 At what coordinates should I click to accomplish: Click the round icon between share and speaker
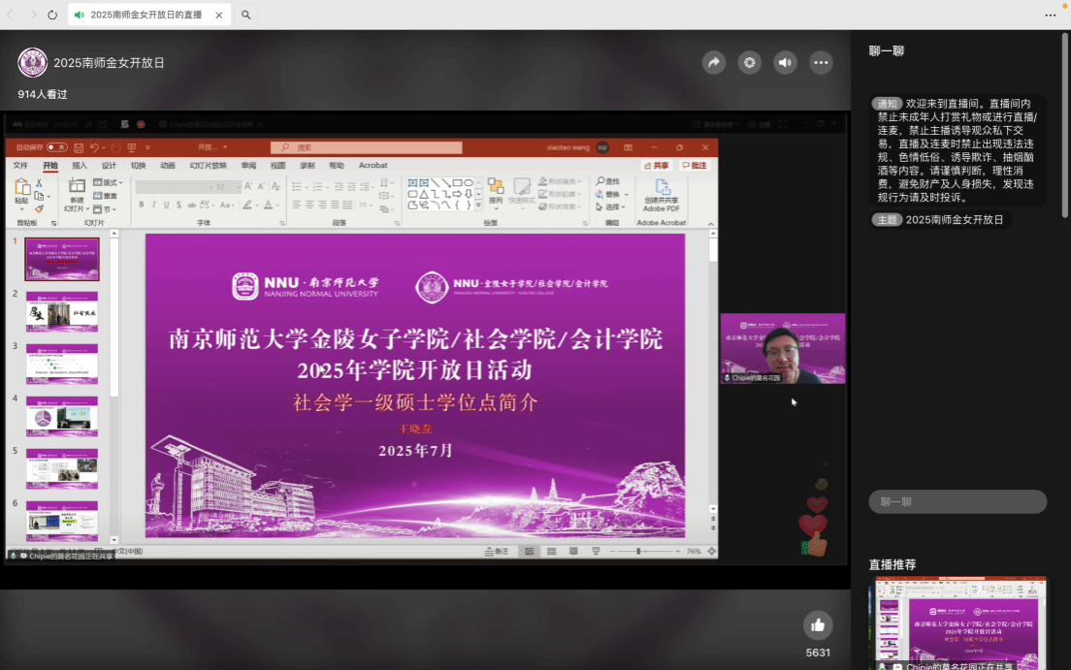(749, 63)
